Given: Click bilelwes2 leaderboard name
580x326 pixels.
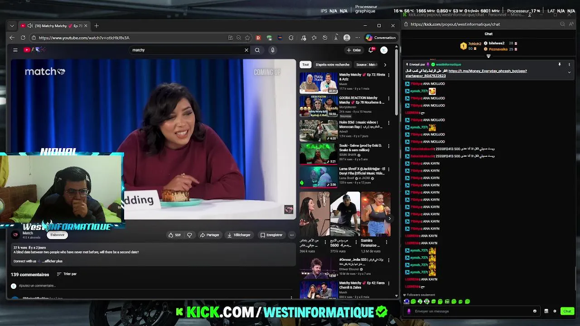Looking at the screenshot, I should (497, 43).
